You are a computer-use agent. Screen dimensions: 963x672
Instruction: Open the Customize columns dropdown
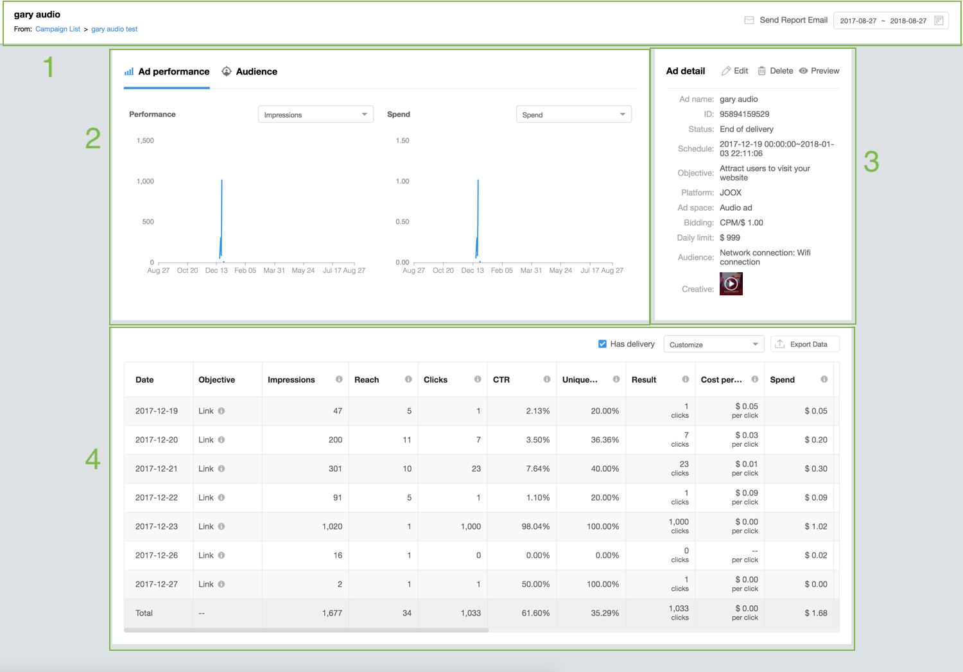pos(714,344)
